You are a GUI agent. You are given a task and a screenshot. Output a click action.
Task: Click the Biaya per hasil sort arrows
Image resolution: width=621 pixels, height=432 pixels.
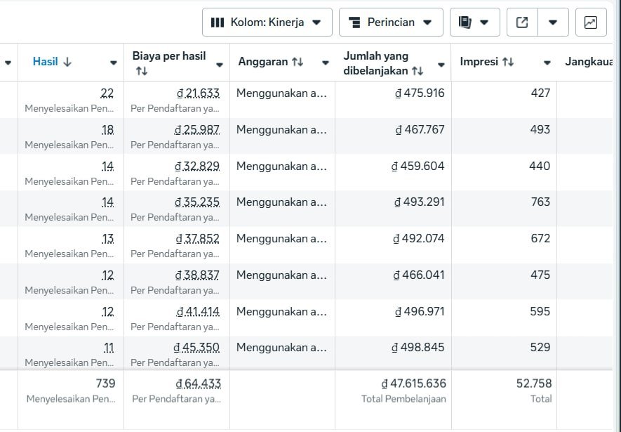(142, 71)
